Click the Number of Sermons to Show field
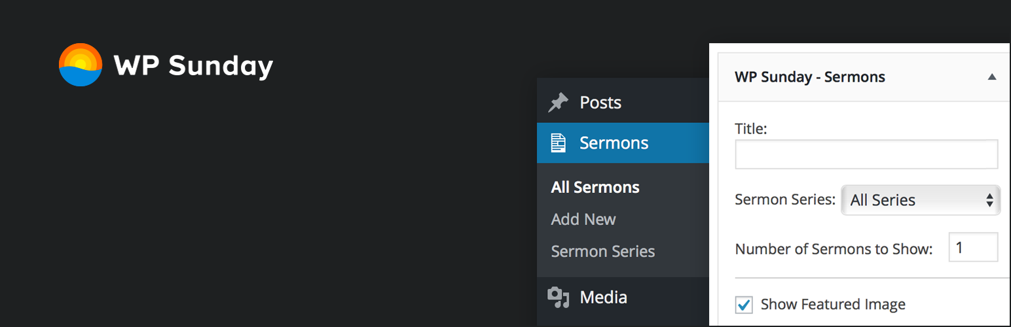The height and width of the screenshot is (327, 1011). pyautogui.click(x=973, y=247)
